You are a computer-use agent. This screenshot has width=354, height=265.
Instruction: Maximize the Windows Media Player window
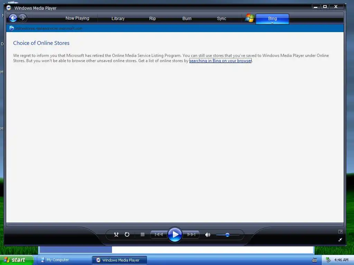click(x=325, y=7)
